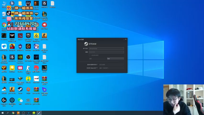The image size is (204, 115).
Task: Focus the Steam account name field
Action: 106,48
